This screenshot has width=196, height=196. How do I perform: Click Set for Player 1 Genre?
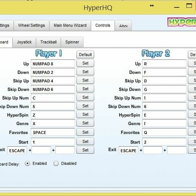(x=85, y=123)
